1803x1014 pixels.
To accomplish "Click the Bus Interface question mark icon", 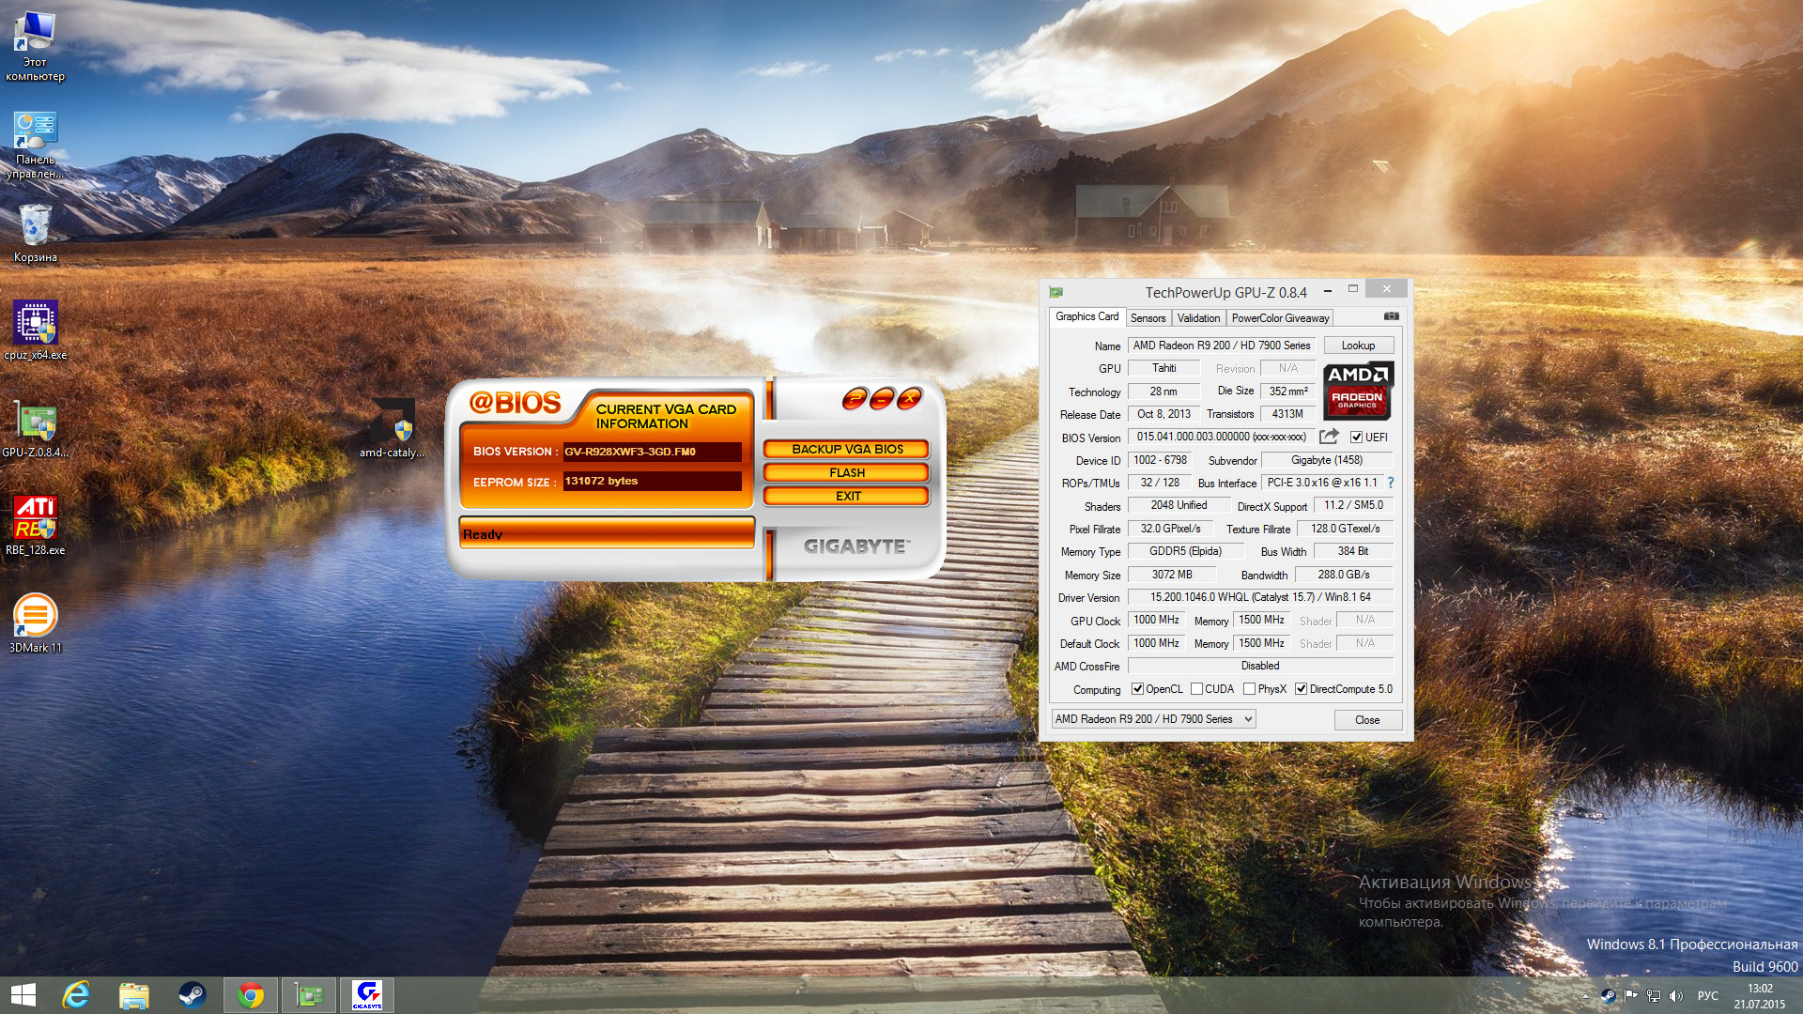I will (x=1391, y=483).
